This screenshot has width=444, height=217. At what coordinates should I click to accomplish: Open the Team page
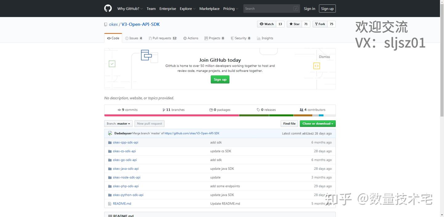(151, 9)
